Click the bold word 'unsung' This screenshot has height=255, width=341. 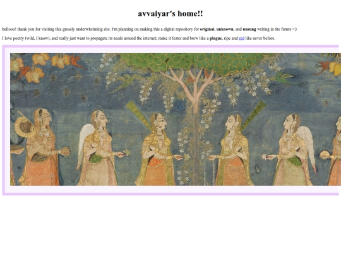point(249,29)
